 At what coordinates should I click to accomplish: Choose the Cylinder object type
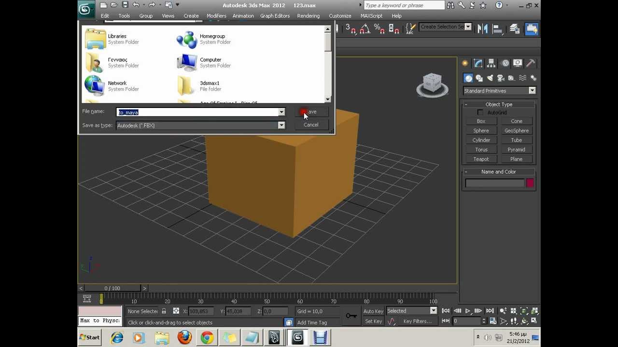pyautogui.click(x=481, y=140)
